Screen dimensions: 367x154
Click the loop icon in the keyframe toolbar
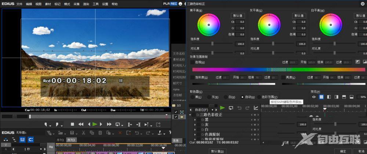(231, 108)
